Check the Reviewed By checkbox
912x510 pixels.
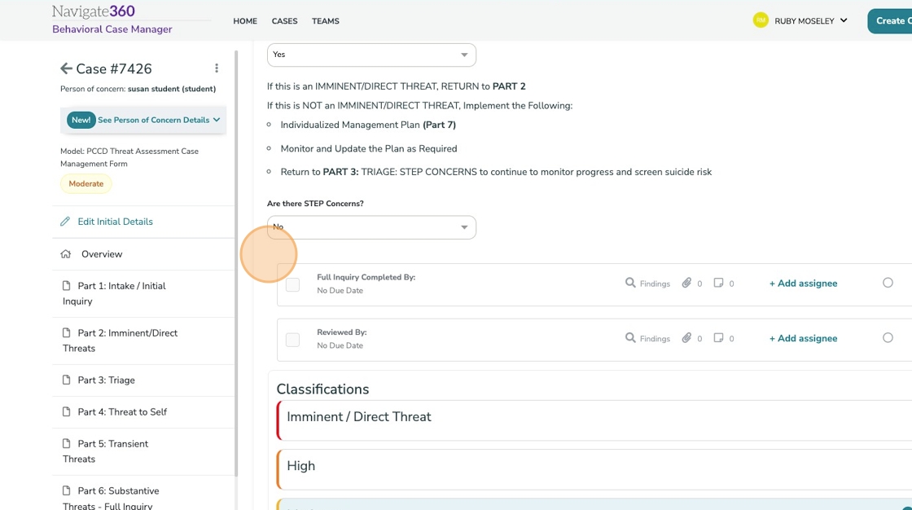click(292, 340)
